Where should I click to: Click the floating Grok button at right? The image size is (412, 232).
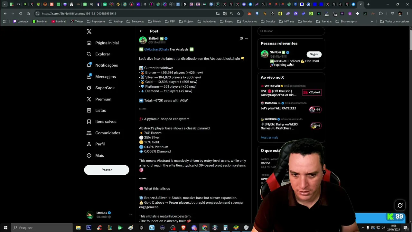point(400,205)
